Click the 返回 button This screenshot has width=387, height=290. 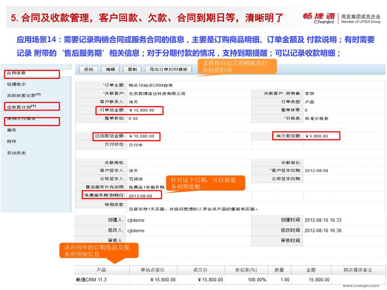[88, 69]
